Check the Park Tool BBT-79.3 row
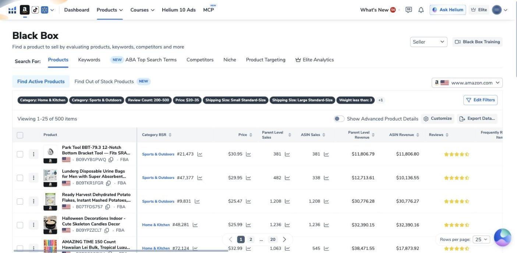The image size is (517, 253). pyautogui.click(x=20, y=154)
